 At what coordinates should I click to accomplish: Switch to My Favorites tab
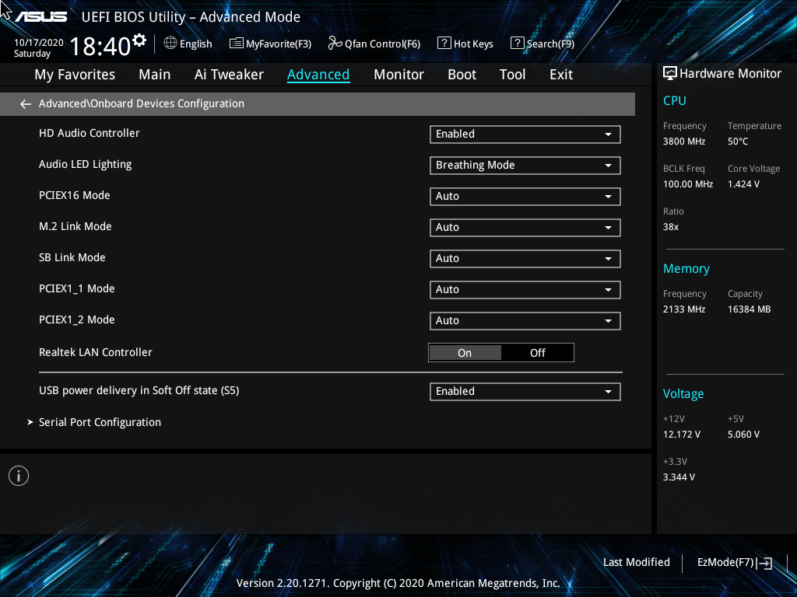tap(75, 75)
